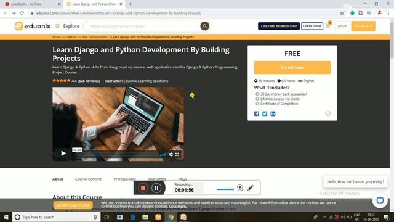The height and width of the screenshot is (222, 394).
Task: Reload the page with the refresh icon
Action: (22, 13)
